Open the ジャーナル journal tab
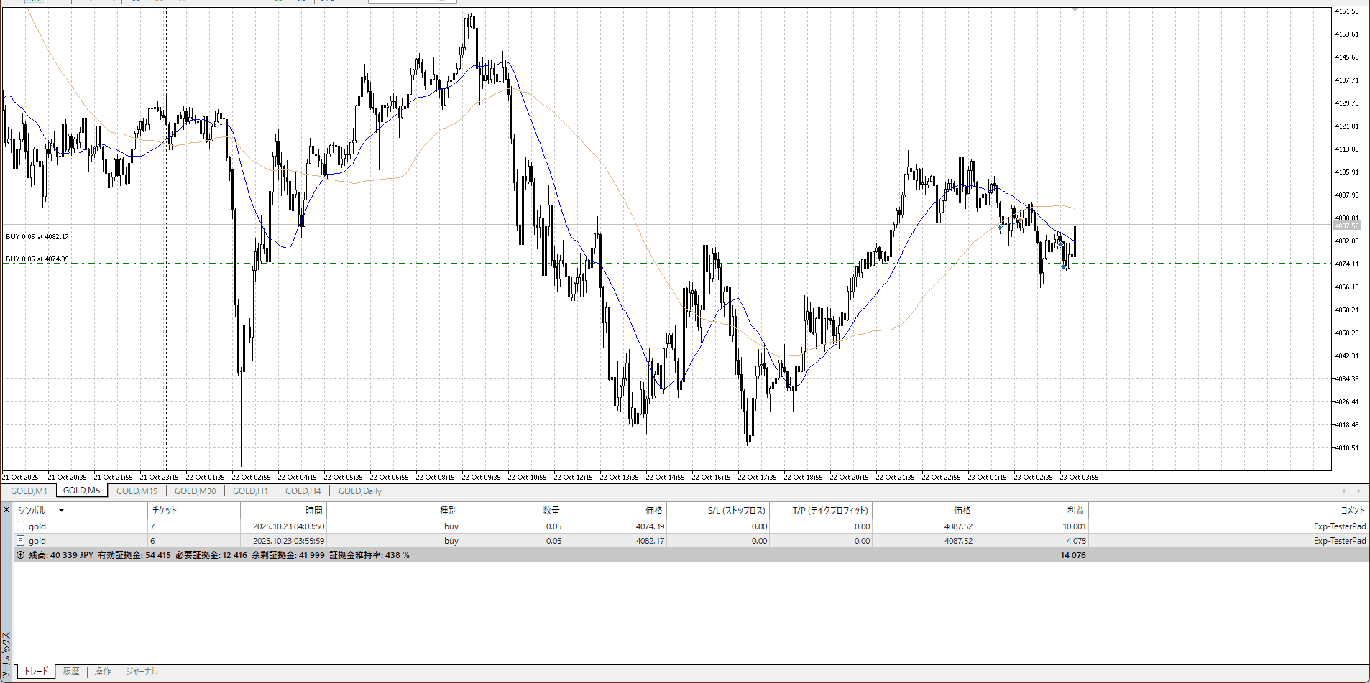 [142, 672]
